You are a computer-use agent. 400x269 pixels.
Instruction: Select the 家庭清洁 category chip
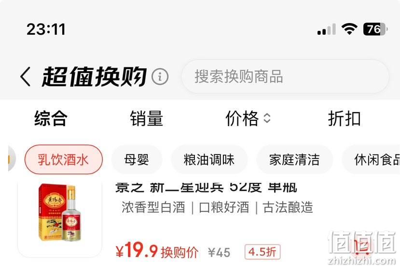pyautogui.click(x=294, y=160)
